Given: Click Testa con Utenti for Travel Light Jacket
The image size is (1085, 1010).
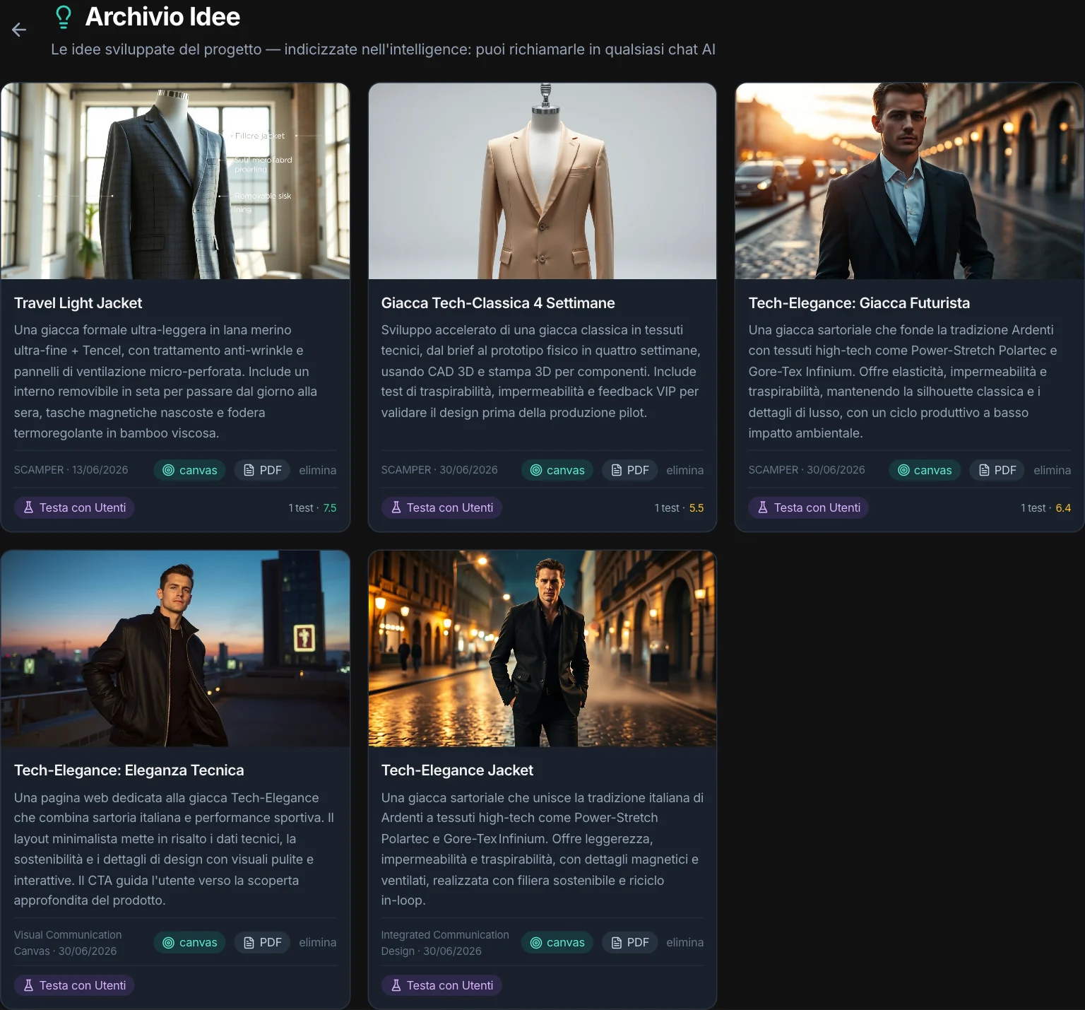Looking at the screenshot, I should point(74,507).
